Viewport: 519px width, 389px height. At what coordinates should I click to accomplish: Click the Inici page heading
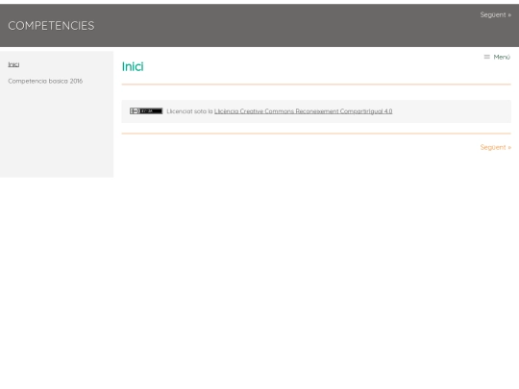click(133, 66)
